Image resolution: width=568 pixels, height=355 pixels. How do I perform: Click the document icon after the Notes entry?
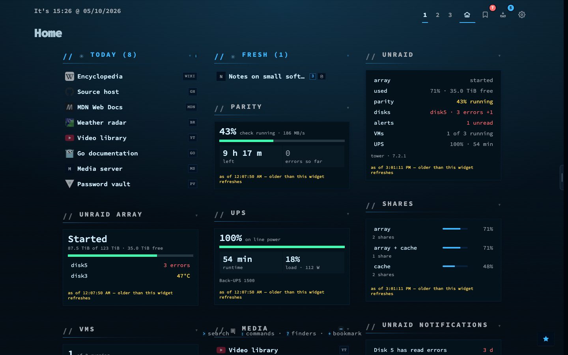tap(321, 77)
